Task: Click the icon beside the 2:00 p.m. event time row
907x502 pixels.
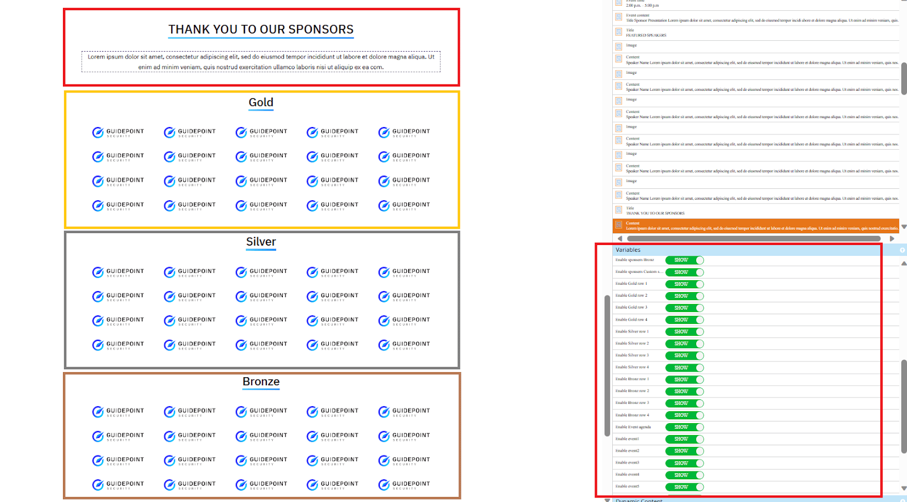Action: pyautogui.click(x=618, y=3)
